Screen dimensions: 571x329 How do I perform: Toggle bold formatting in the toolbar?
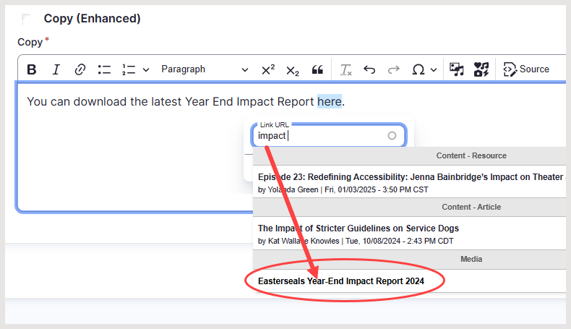(32, 69)
